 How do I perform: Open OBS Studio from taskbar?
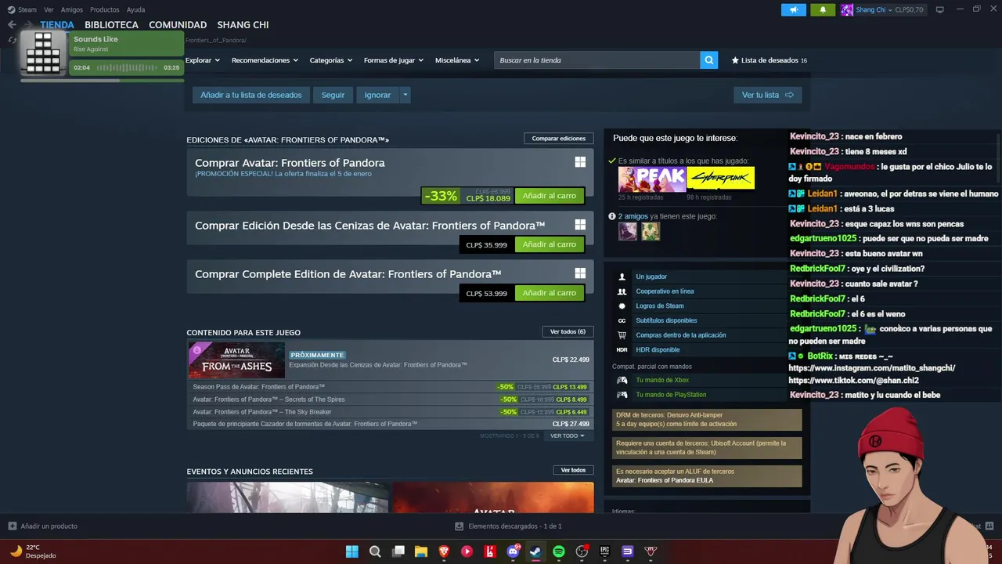pyautogui.click(x=582, y=551)
